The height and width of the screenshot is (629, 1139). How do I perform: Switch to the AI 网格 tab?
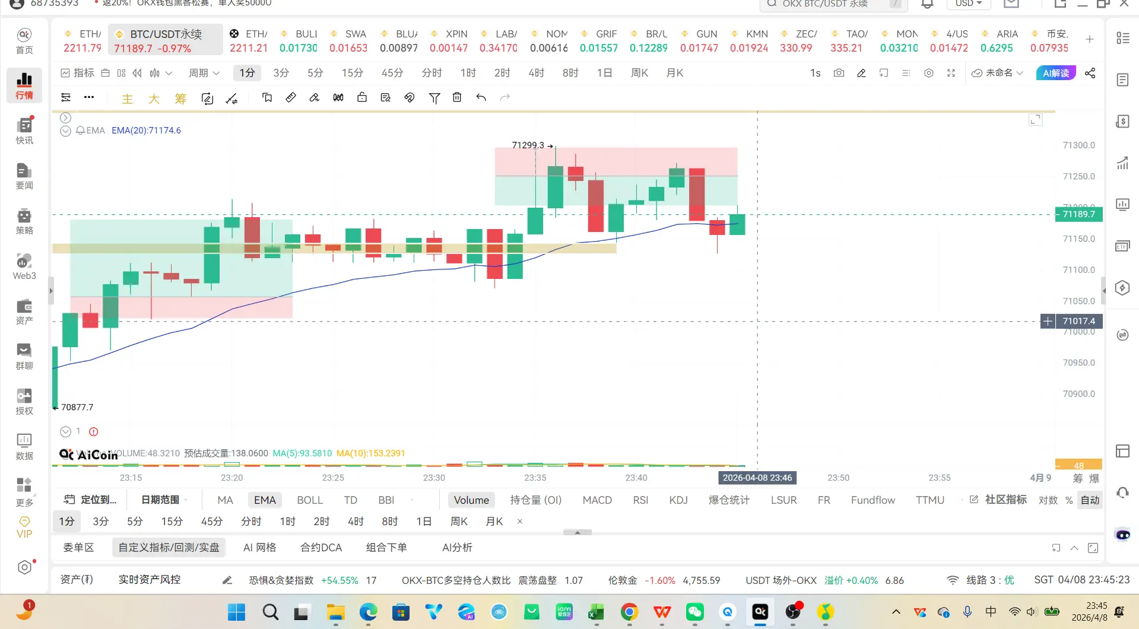tap(260, 548)
